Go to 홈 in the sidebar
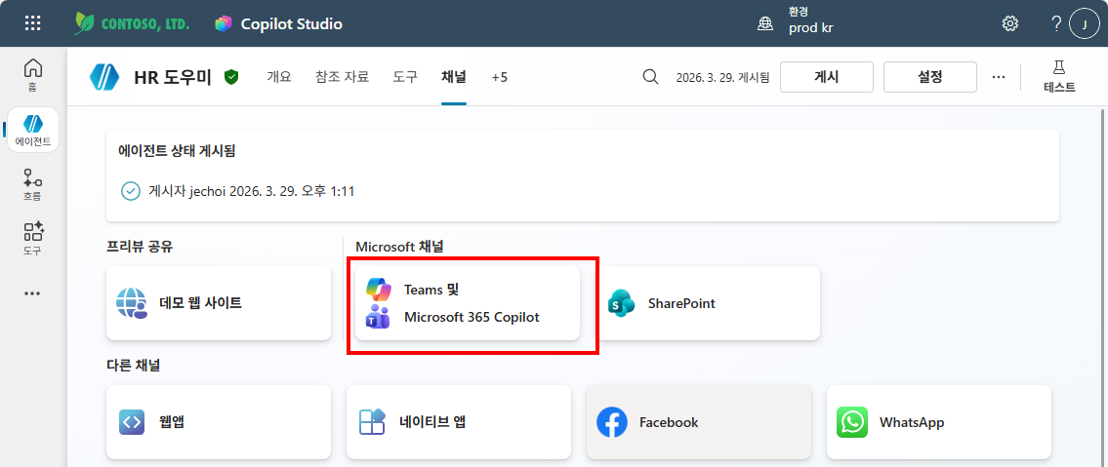1108x467 pixels. pos(32,75)
